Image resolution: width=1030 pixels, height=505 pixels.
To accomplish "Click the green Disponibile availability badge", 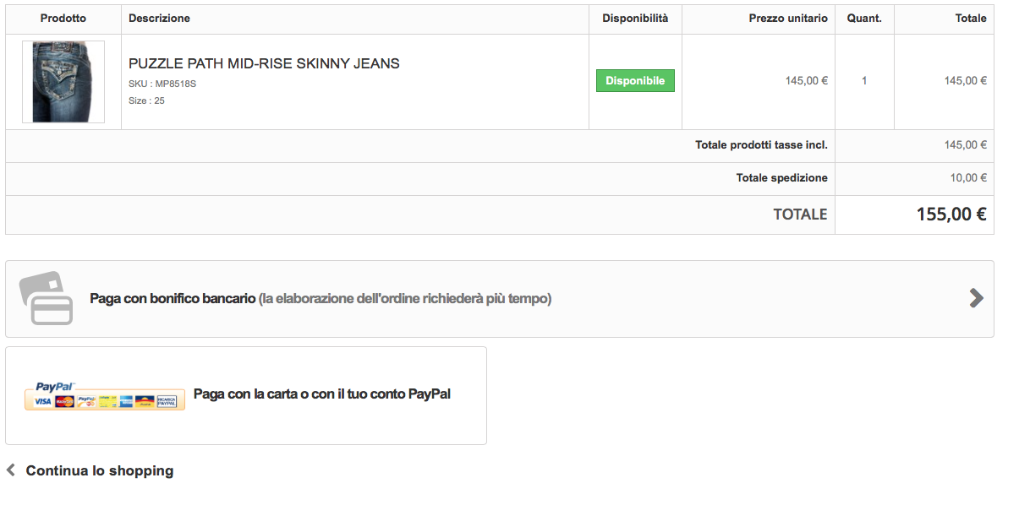I will tap(635, 81).
